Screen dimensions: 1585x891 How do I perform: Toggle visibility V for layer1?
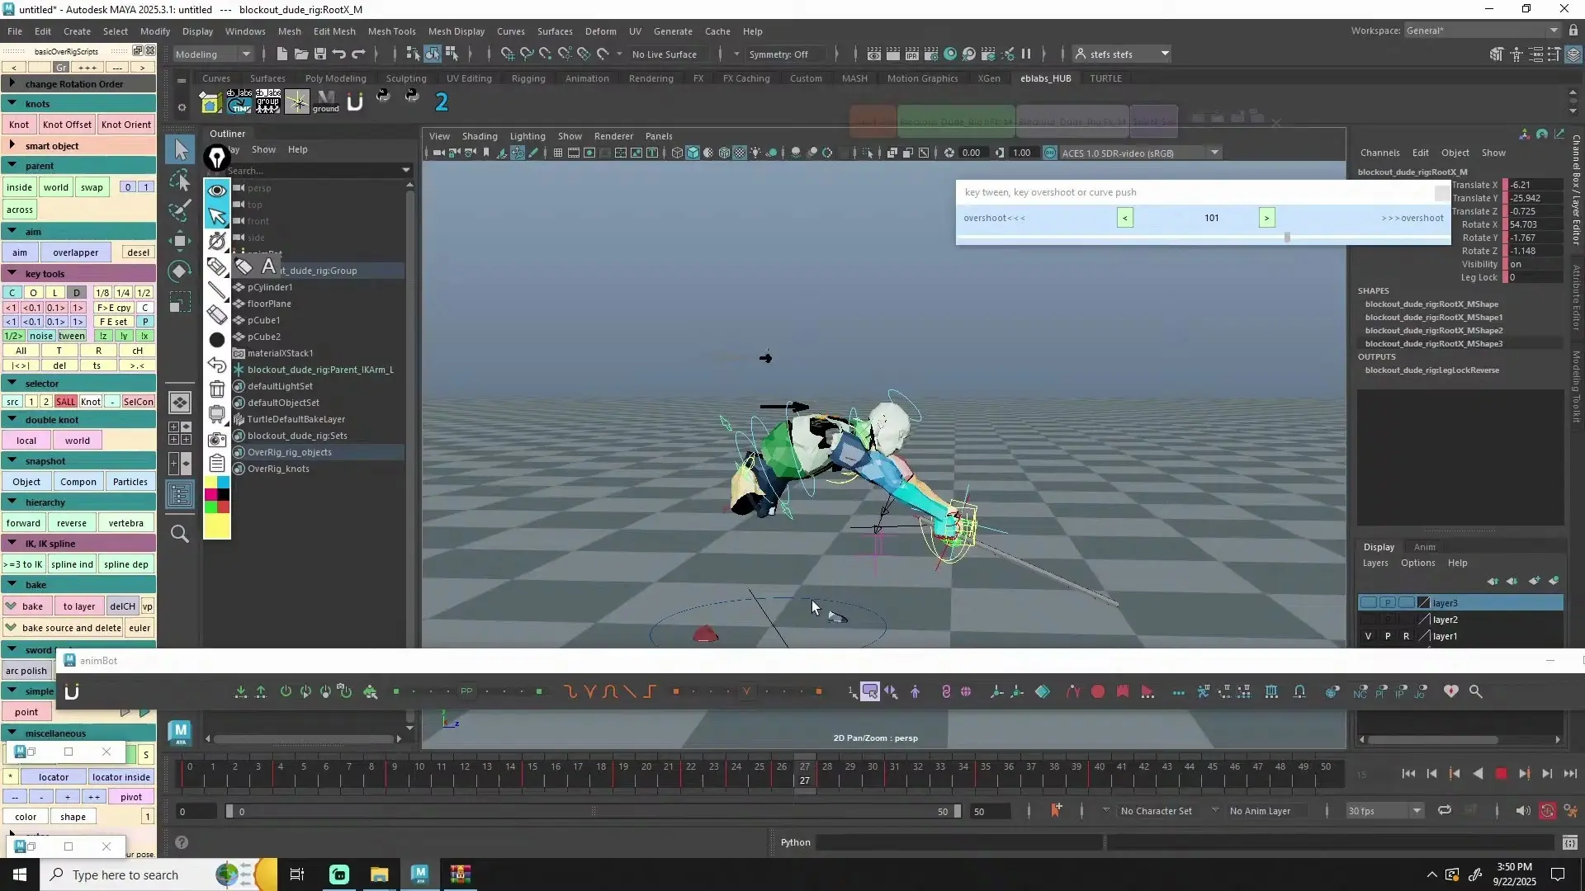tap(1369, 636)
